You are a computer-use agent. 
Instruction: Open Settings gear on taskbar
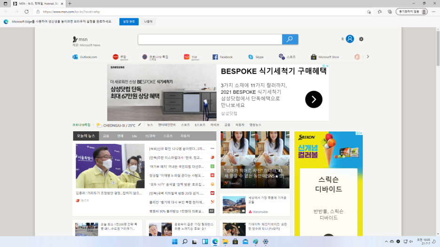266,242
